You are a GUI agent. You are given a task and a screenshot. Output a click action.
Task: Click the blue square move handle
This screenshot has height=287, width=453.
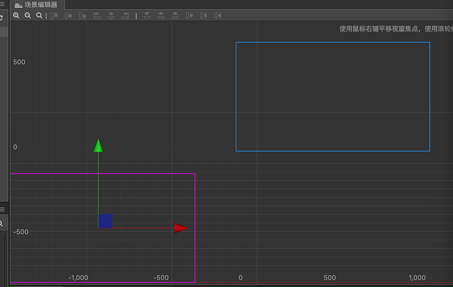[105, 221]
